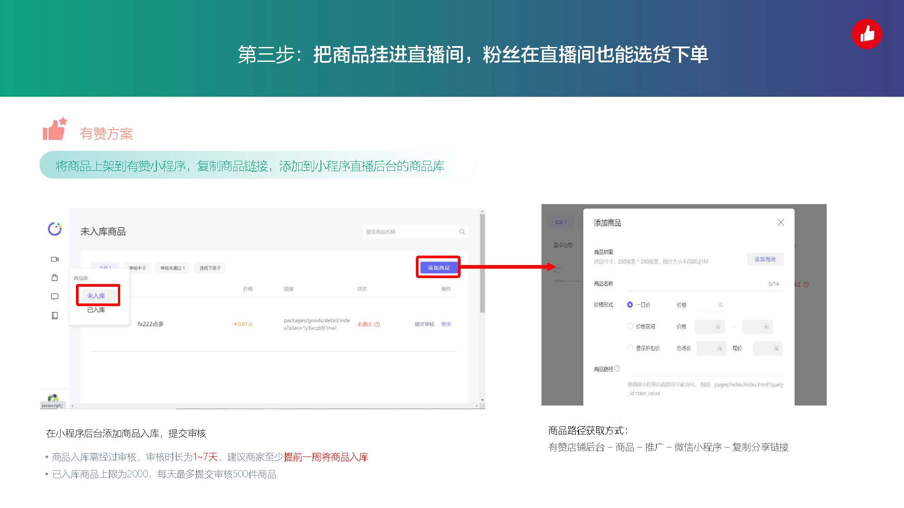The width and height of the screenshot is (904, 508).
Task: Click the 有赞方案 thumbs-up icon
Action: [55, 129]
